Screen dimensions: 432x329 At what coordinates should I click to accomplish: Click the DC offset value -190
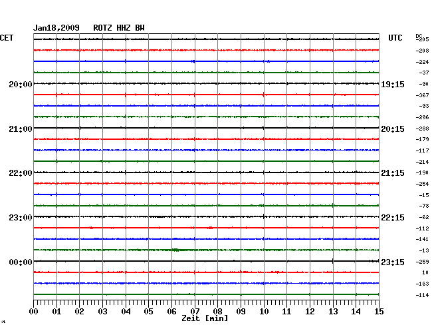tap(422, 172)
